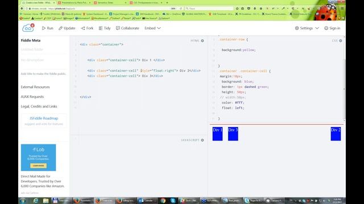The width and height of the screenshot is (364, 204).
Task: Open JavaScript panel gear settings
Action: tap(202, 140)
